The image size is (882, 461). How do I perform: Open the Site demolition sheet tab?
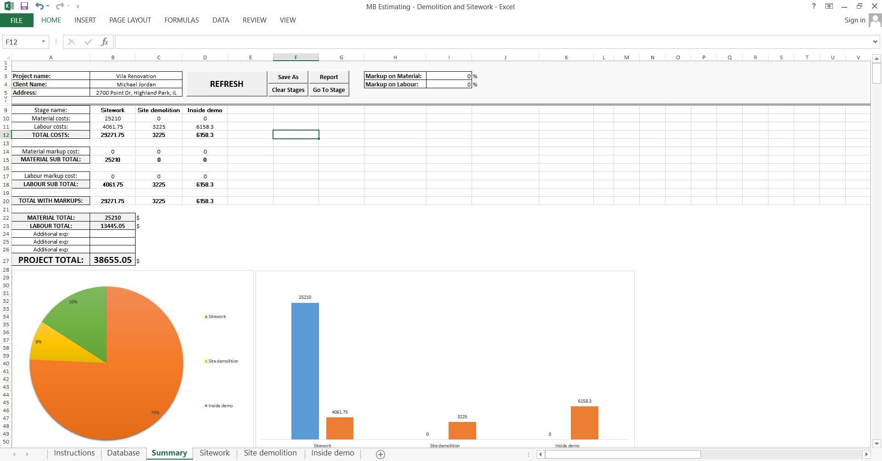[x=270, y=453]
